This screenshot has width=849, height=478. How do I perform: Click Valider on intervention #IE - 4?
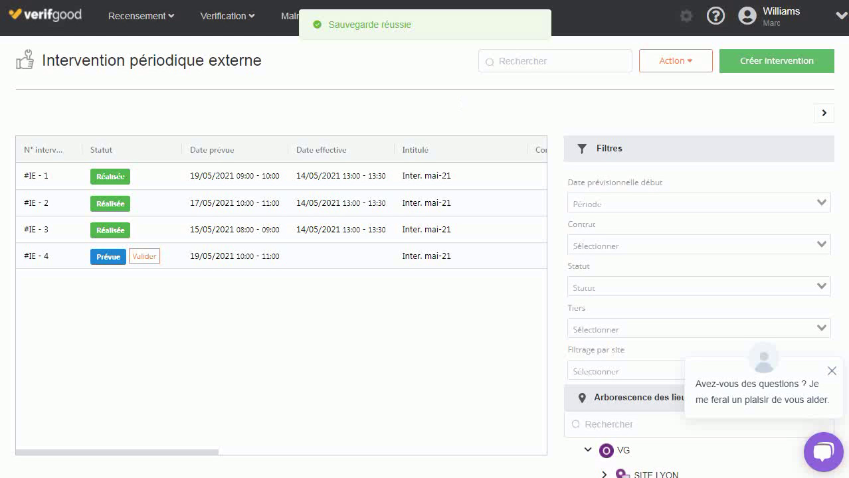coord(144,256)
